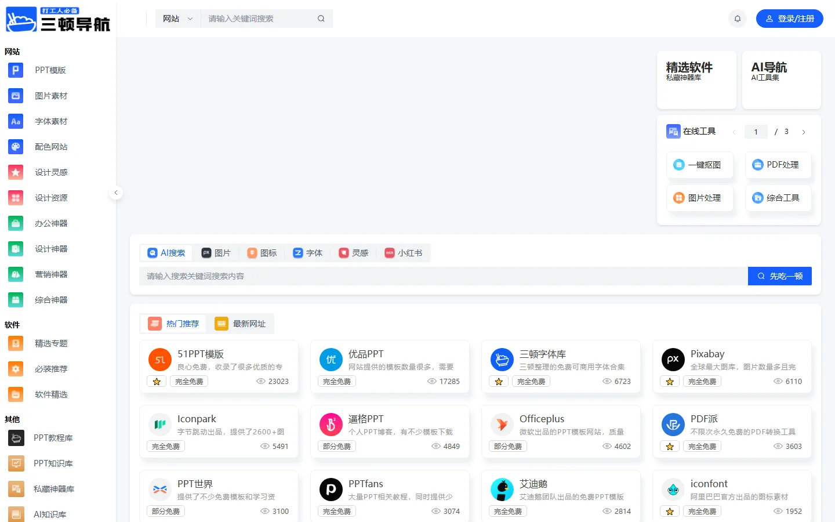Screen dimensions: 835x522
Task: Open the PDF处理 tool
Action: 778,165
